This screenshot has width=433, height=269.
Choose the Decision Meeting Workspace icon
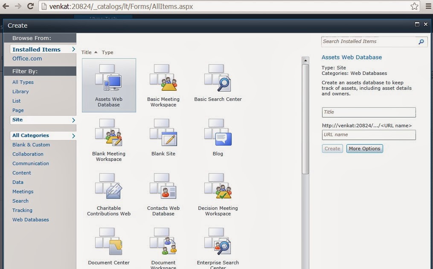(x=218, y=186)
